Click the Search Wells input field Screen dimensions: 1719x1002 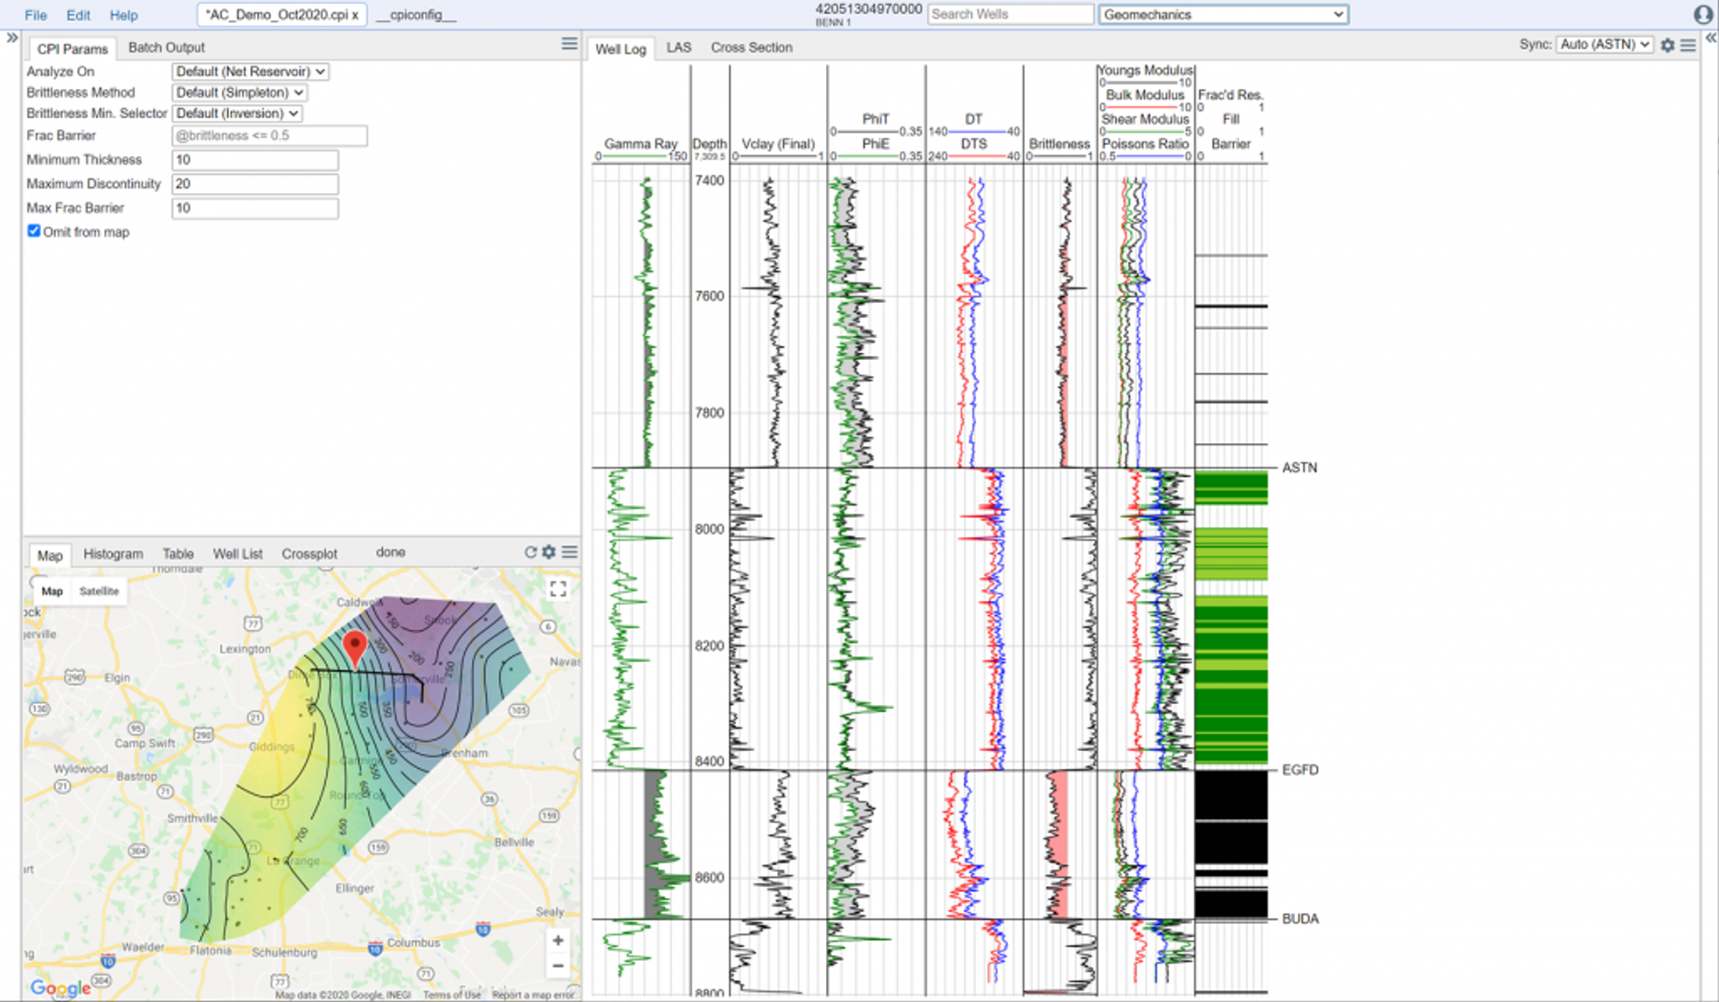(1010, 14)
